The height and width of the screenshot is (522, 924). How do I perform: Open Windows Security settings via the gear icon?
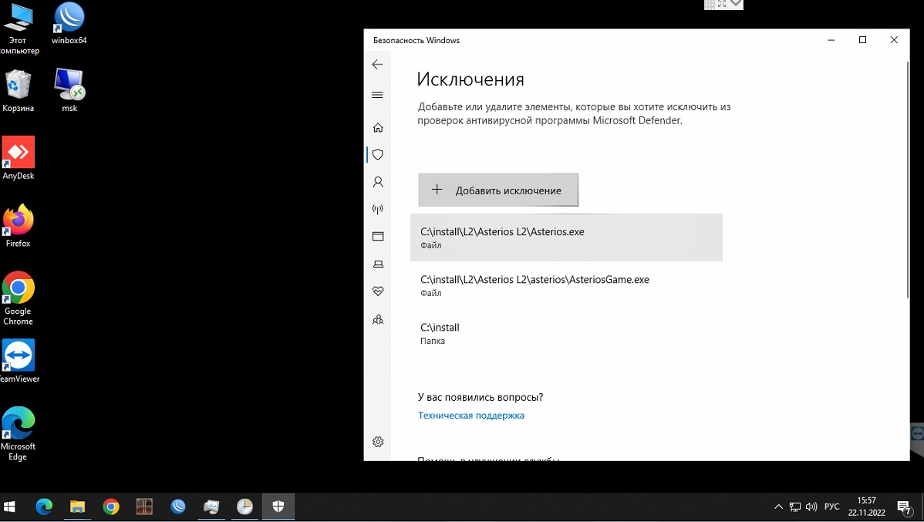click(378, 442)
